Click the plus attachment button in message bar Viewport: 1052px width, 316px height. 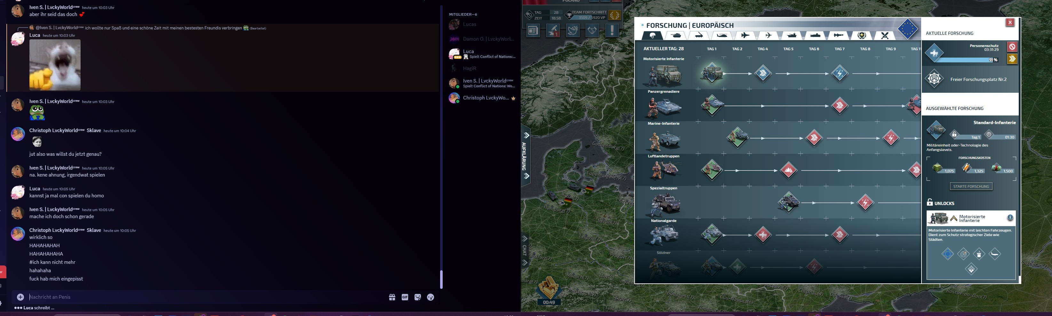20,297
